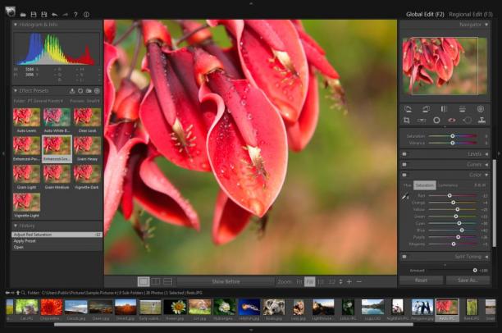This screenshot has width=502, height=333.
Task: Apply the Auto Levels preset thumbnail
Action: [x=26, y=117]
